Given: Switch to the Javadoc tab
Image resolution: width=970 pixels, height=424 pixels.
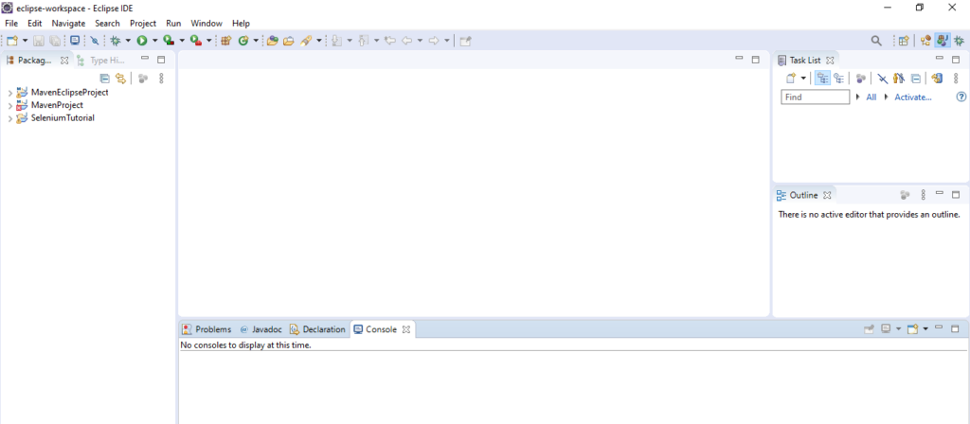Looking at the screenshot, I should coord(261,329).
